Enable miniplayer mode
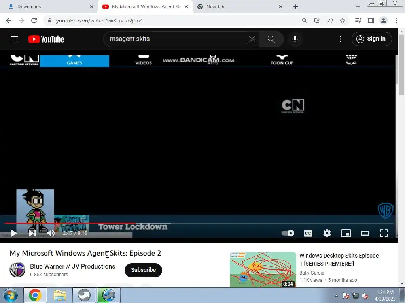The height and width of the screenshot is (303, 405). (346, 233)
